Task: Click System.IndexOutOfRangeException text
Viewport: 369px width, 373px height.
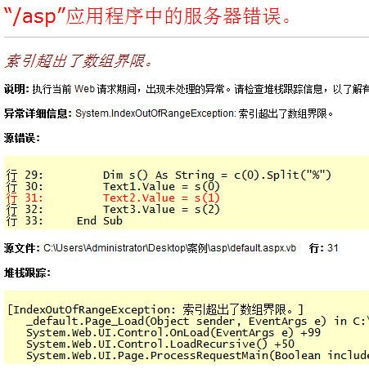Action: (x=155, y=113)
